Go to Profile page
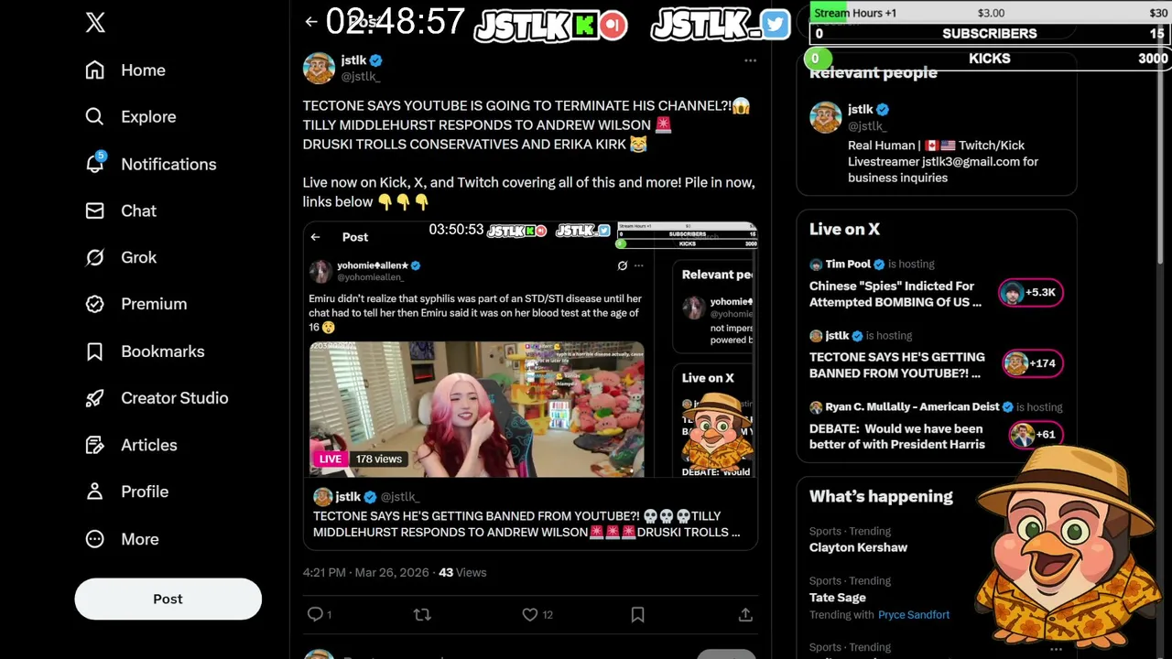The width and height of the screenshot is (1172, 659). pos(126,492)
